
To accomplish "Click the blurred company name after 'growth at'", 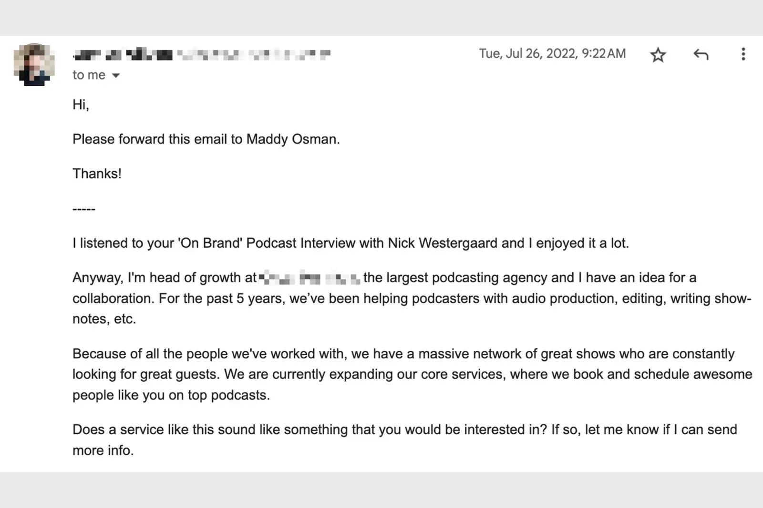I will click(x=309, y=278).
